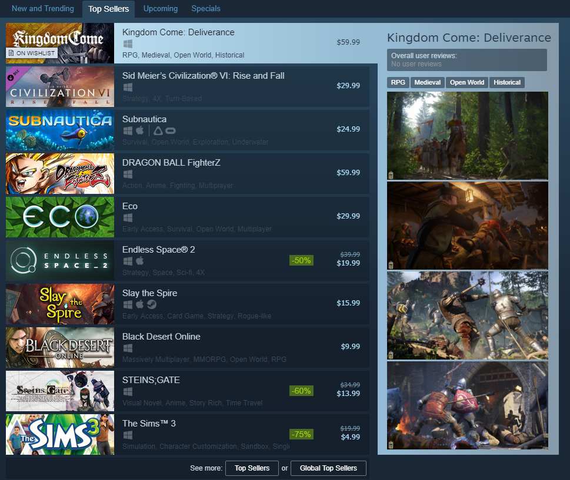Click the $24.99 price of Subnautica
This screenshot has height=480, width=570.
[x=348, y=129]
